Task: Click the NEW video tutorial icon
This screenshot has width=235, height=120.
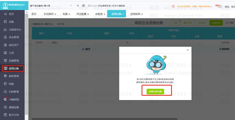Action: click(218, 6)
